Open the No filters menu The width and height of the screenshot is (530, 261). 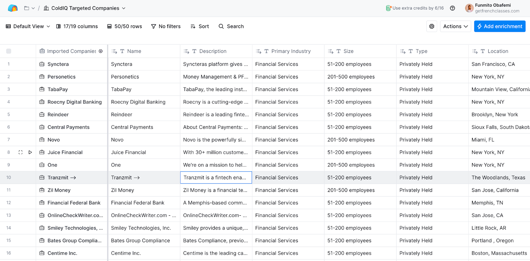[x=166, y=26]
